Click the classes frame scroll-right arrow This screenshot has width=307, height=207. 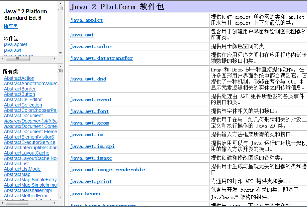click(x=55, y=203)
